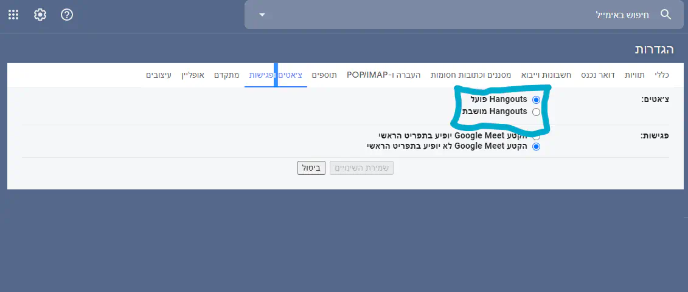This screenshot has width=688, height=292.
Task: Go to the אופליין tab
Action: [x=194, y=75]
